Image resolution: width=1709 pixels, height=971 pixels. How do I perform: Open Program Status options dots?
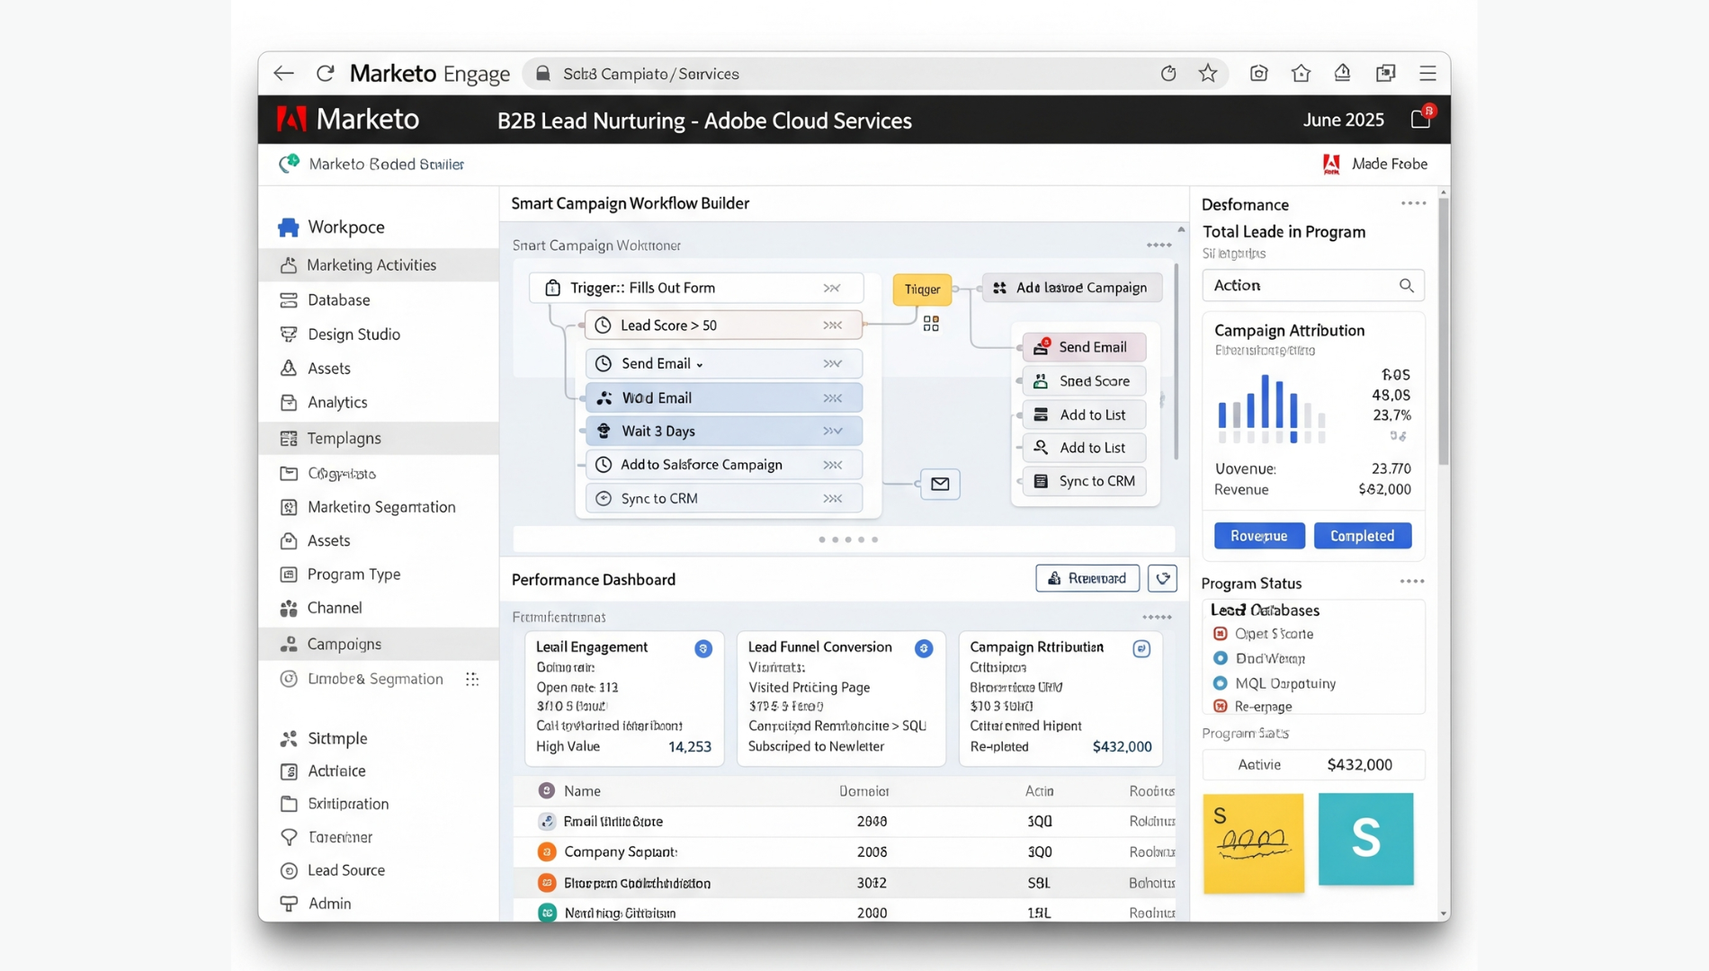[1412, 583]
